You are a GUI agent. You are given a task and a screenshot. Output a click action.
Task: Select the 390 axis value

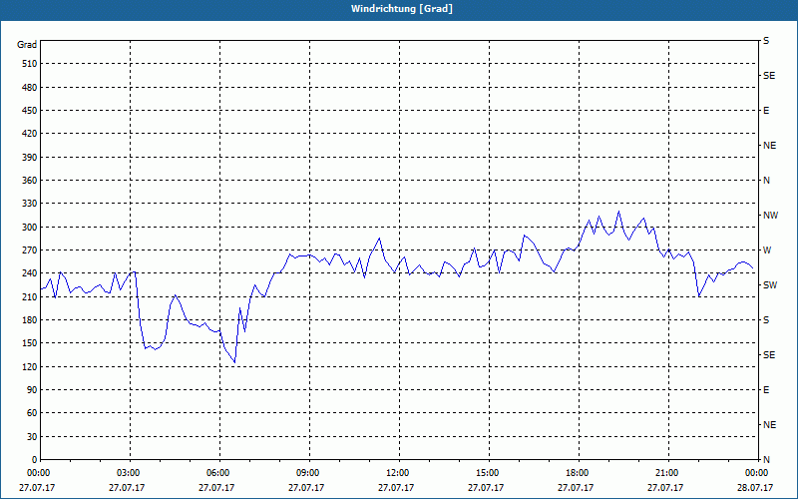(x=30, y=158)
